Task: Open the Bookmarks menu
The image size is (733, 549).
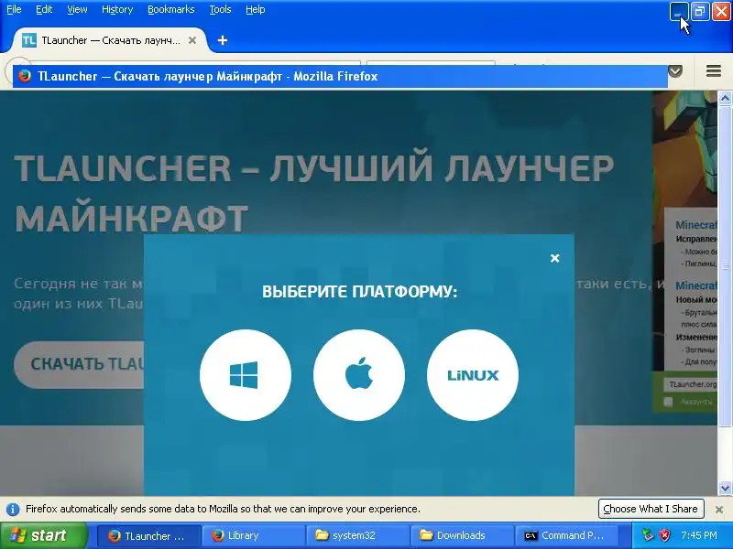Action: click(x=170, y=9)
